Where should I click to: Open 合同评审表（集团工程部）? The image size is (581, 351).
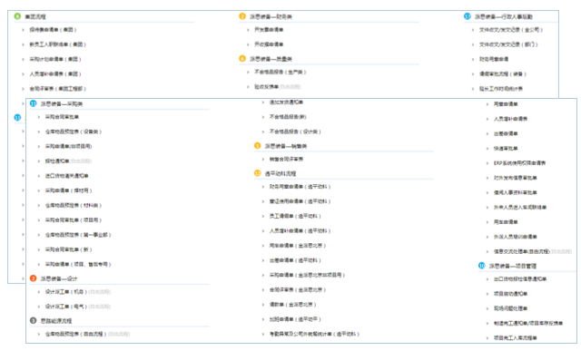pos(58,89)
